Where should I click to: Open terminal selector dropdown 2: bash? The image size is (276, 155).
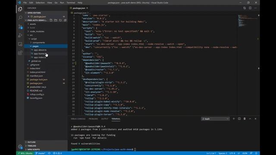click(215, 119)
